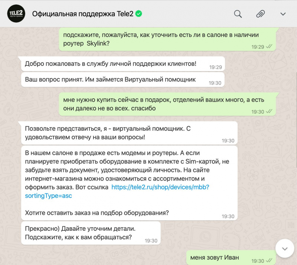The width and height of the screenshot is (297, 265).
Task: Click read checkmarks on Skylink message
Action: [269, 46]
